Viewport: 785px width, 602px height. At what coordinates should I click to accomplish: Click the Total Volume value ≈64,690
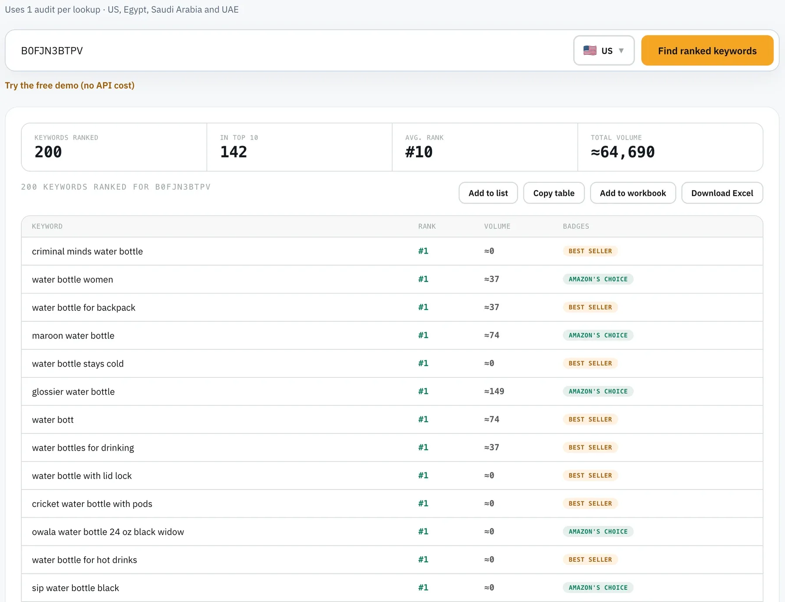click(x=623, y=152)
